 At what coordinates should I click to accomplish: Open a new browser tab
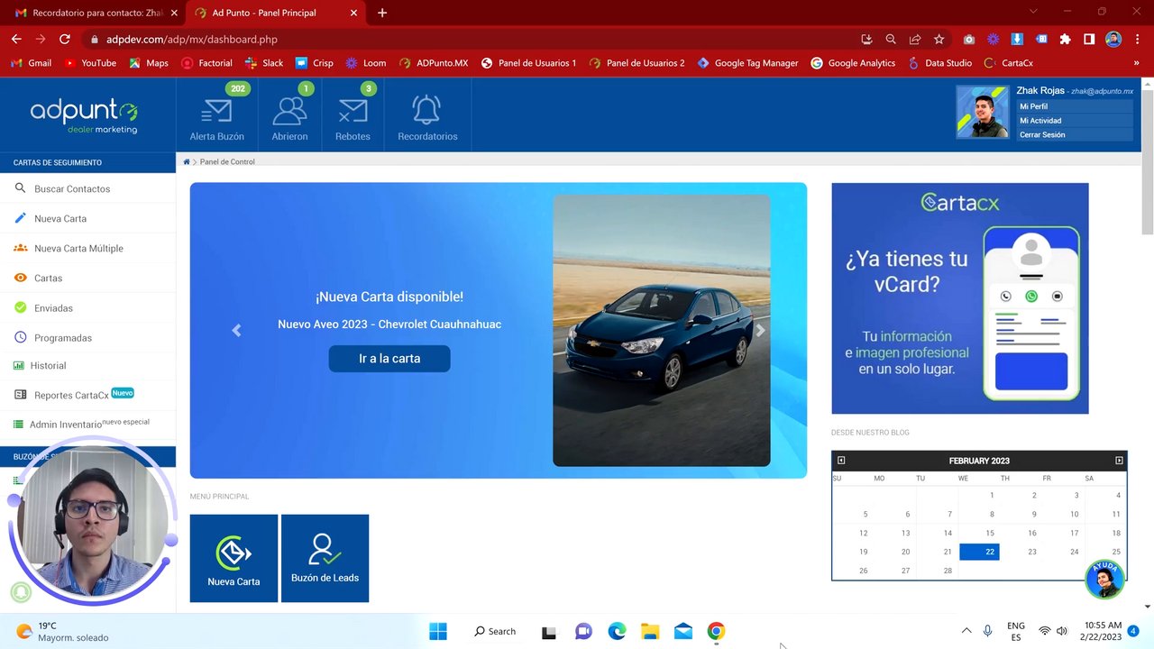click(x=382, y=13)
